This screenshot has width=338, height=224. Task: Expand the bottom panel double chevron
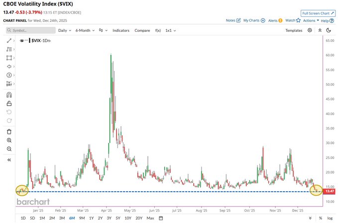click(x=310, y=218)
